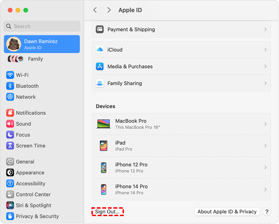
Task: Select Dawn Ramirez Apple ID item
Action: (x=42, y=44)
